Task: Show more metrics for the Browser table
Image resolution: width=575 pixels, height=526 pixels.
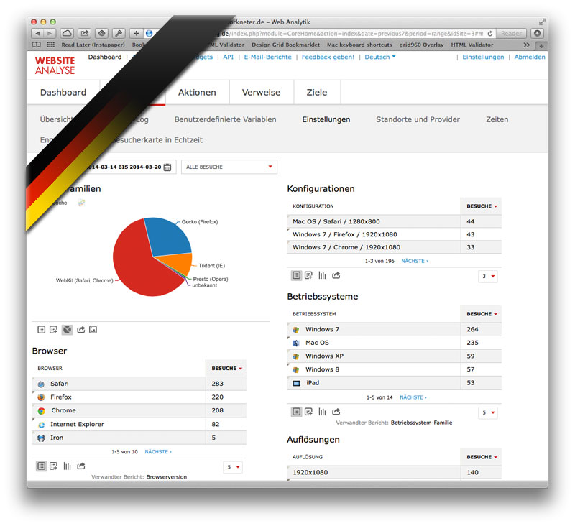Action: coord(53,466)
